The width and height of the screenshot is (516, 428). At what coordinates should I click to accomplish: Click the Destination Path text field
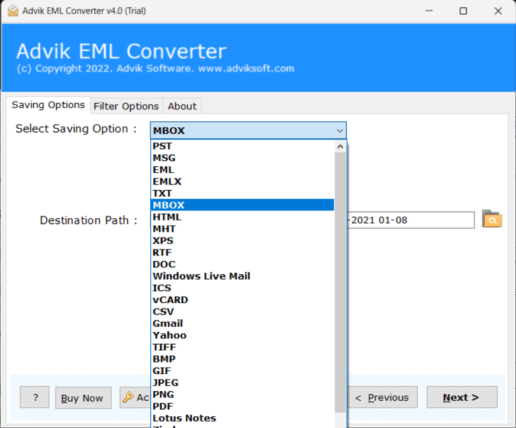point(411,220)
